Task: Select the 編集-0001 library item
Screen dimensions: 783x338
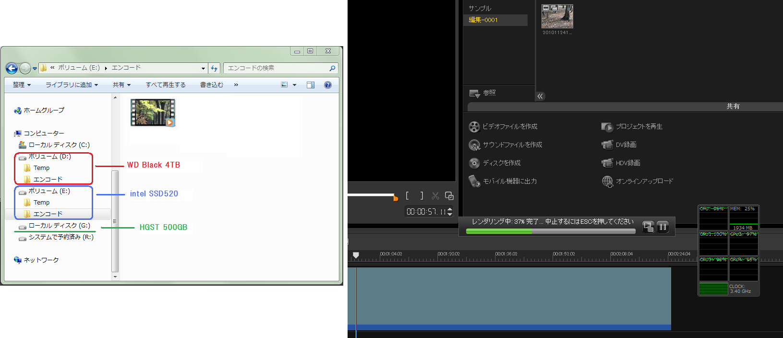Action: coord(483,20)
